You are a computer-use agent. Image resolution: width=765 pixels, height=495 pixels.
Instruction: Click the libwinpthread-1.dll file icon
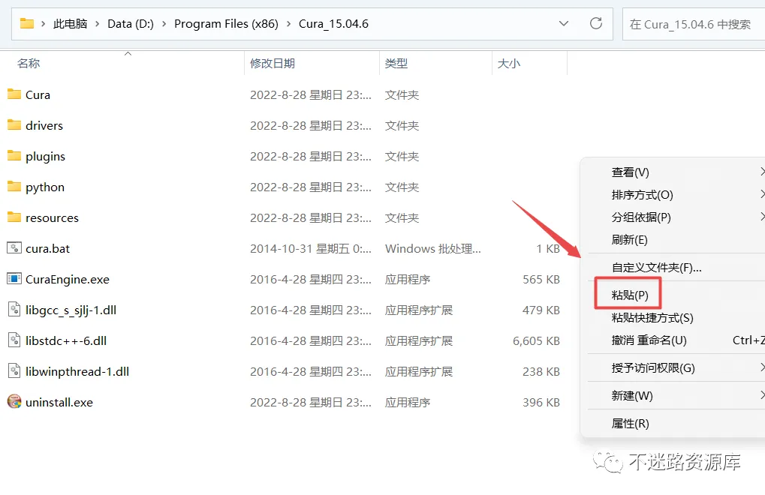tap(14, 371)
